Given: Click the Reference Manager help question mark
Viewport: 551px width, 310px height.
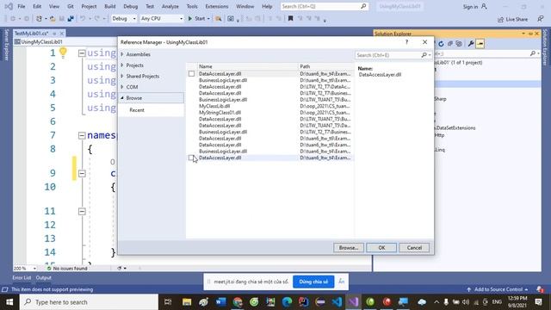Looking at the screenshot, I should coord(406,42).
